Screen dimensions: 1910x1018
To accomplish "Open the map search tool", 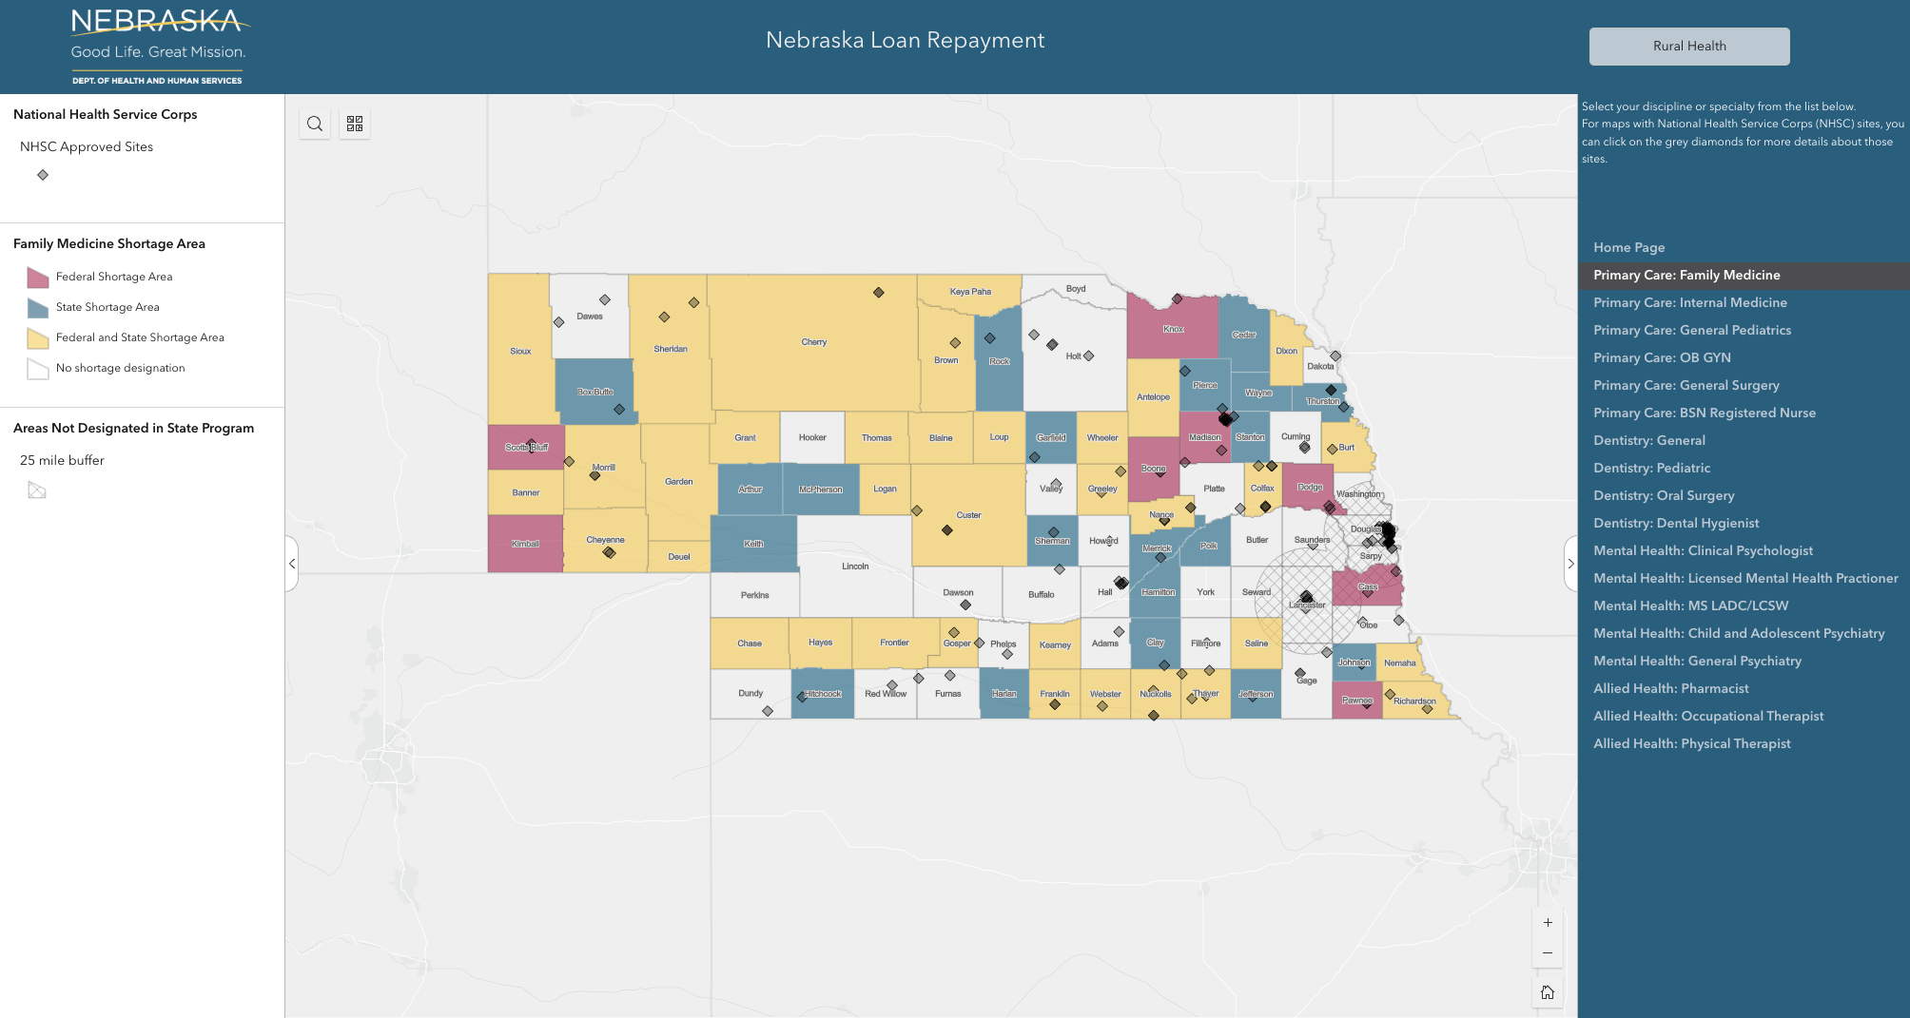I will [x=315, y=124].
